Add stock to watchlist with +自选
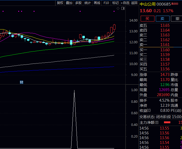 tap(125, 3)
